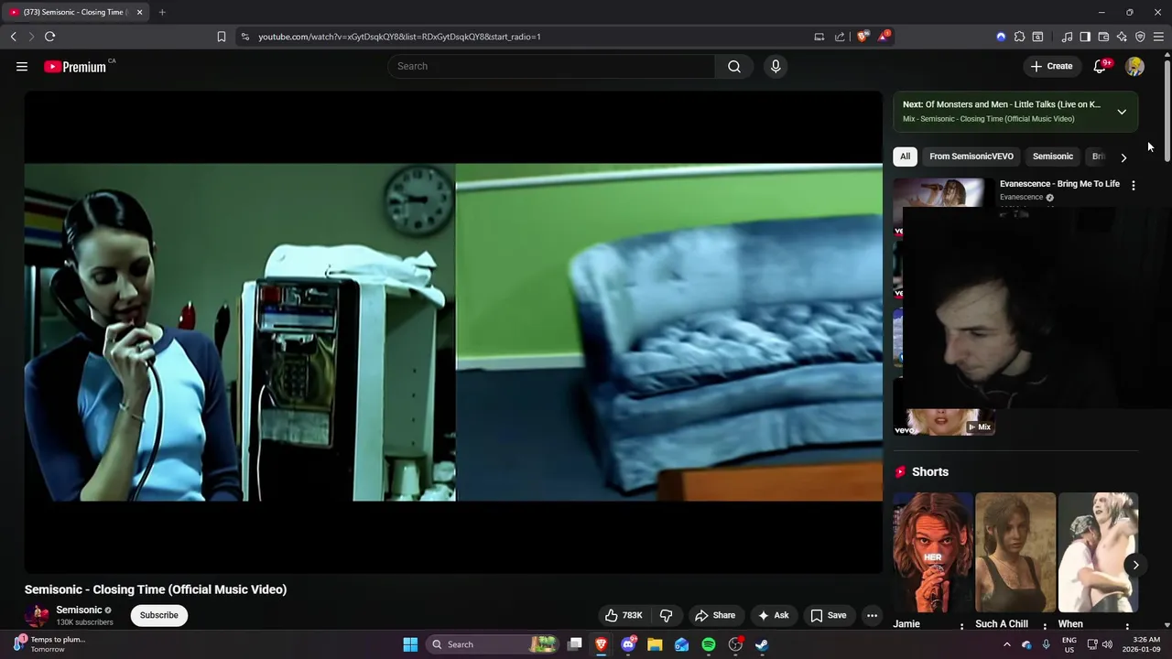Bookmark this page icon in address bar
The height and width of the screenshot is (659, 1172).
coord(222,37)
